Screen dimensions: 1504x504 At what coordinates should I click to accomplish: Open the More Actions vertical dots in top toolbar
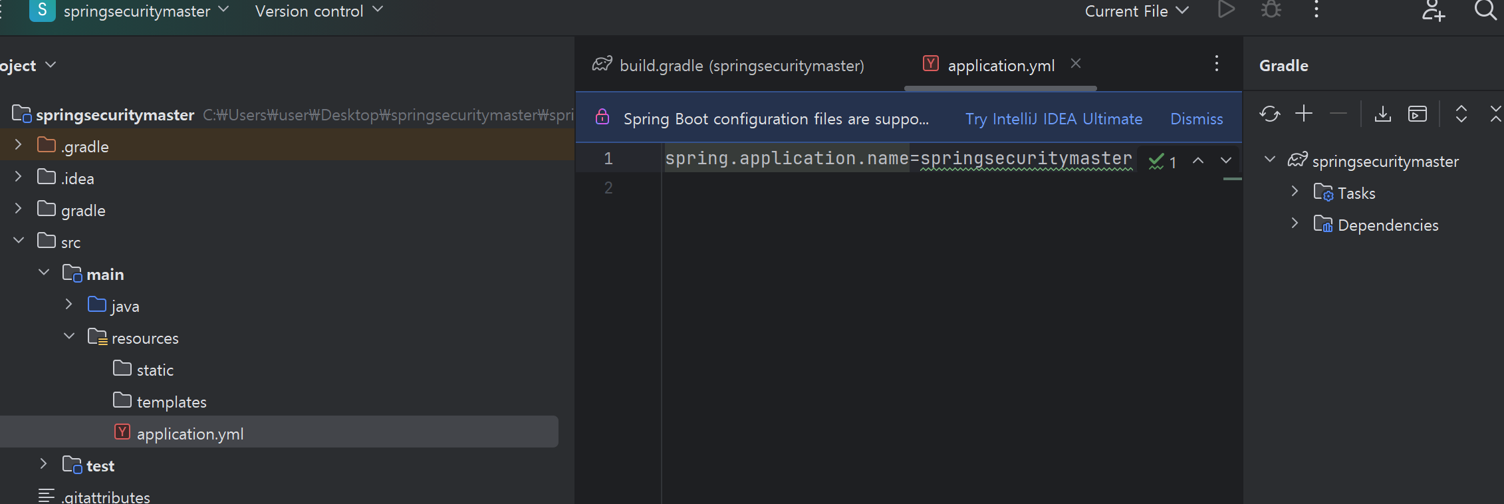click(1316, 9)
